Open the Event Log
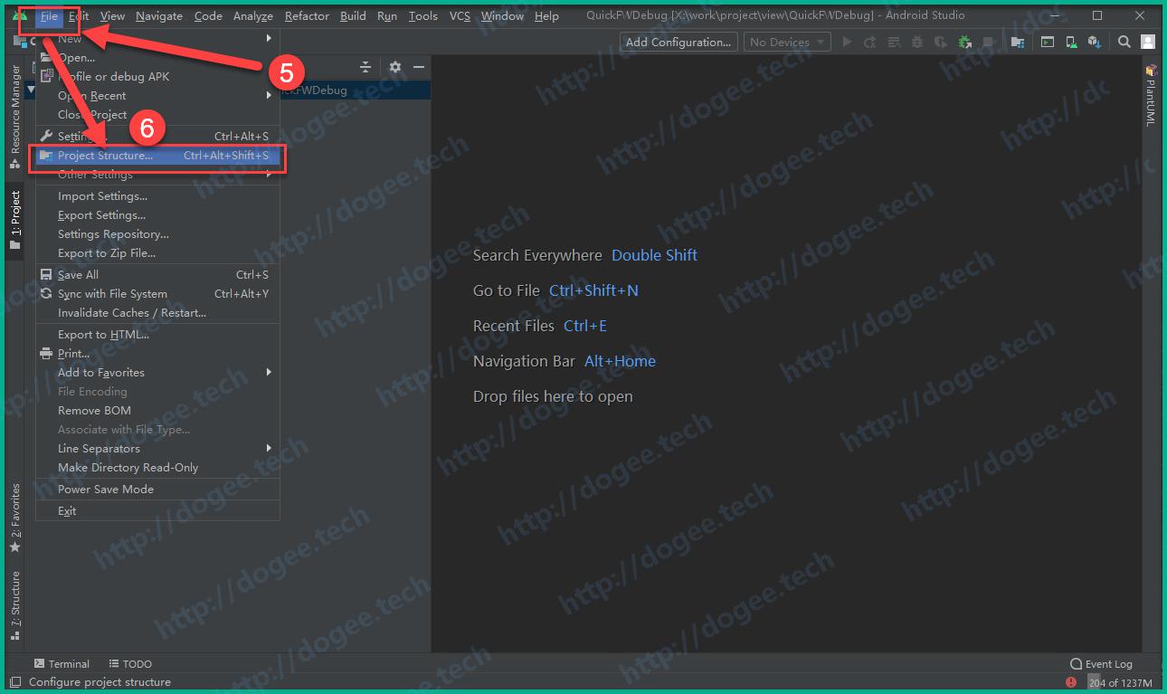This screenshot has height=694, width=1167. click(1101, 664)
